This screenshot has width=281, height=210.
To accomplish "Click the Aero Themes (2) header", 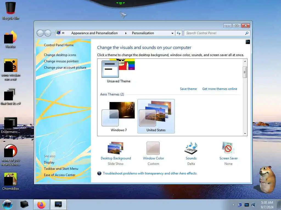I will point(112,94).
